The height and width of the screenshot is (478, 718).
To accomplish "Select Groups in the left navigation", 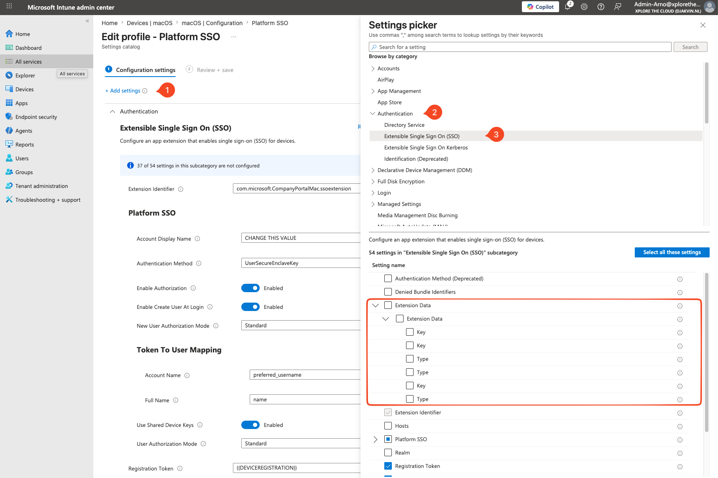I will point(24,172).
